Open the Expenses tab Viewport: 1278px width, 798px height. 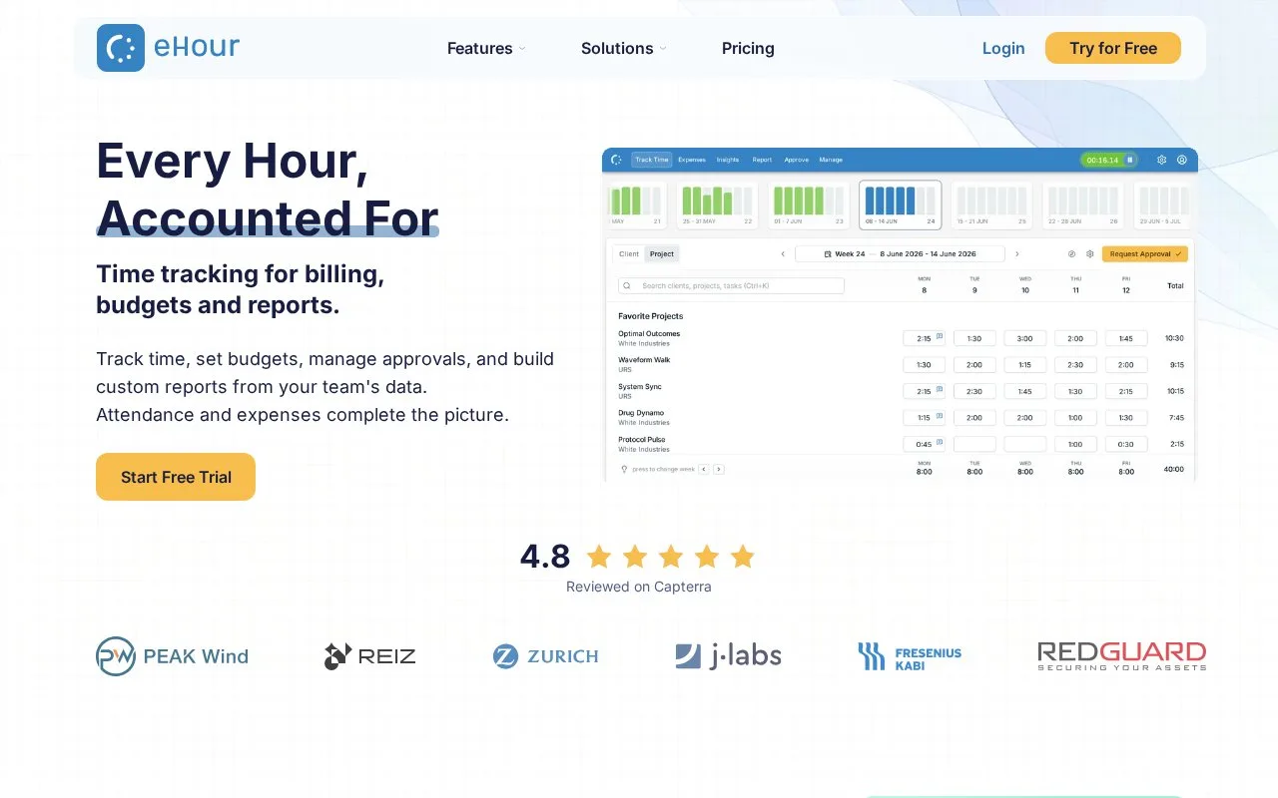point(692,160)
